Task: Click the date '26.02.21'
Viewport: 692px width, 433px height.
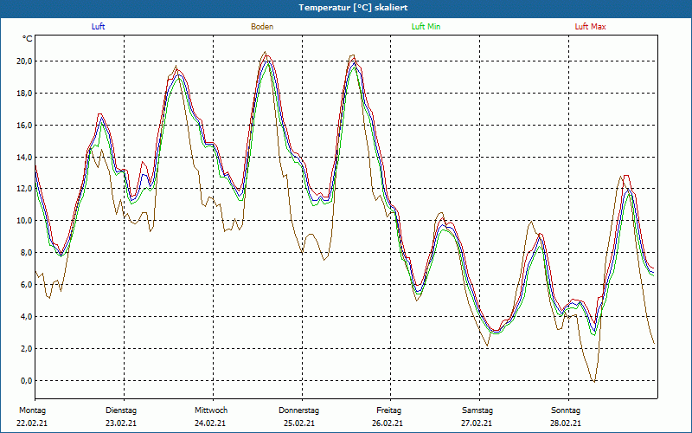Action: pos(387,423)
